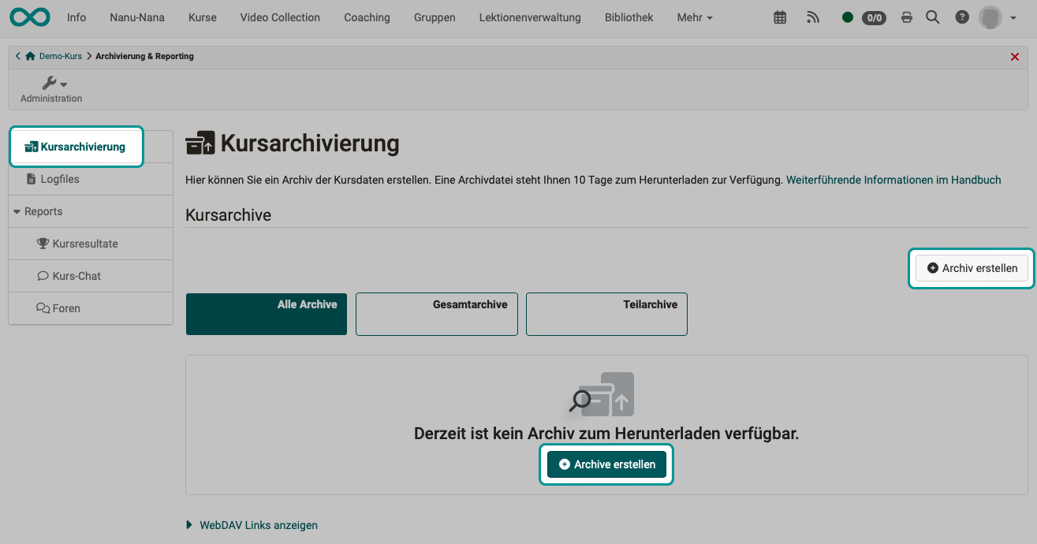Open Lektionenverwaltung
The height and width of the screenshot is (544, 1037).
pyautogui.click(x=530, y=17)
